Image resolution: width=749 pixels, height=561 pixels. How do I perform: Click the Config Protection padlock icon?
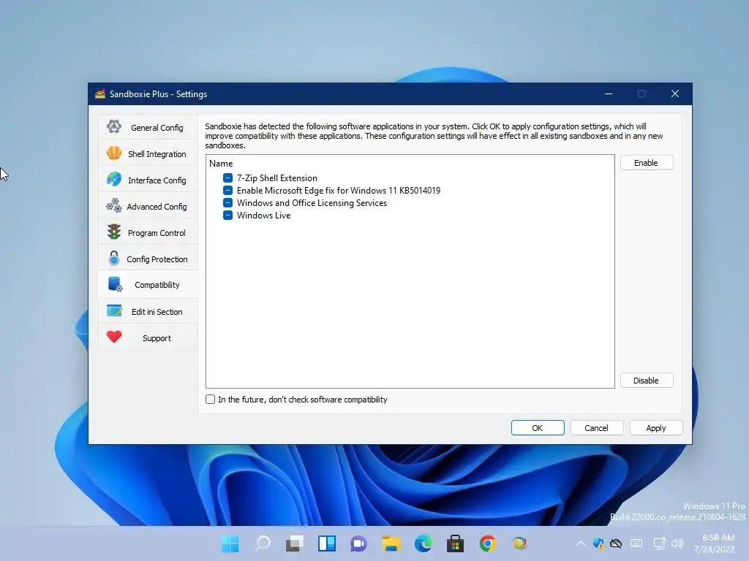(113, 258)
